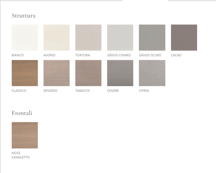Select the Cenere gray swatch
Image resolution: width=216 pixels, height=173 pixels.
point(120,73)
